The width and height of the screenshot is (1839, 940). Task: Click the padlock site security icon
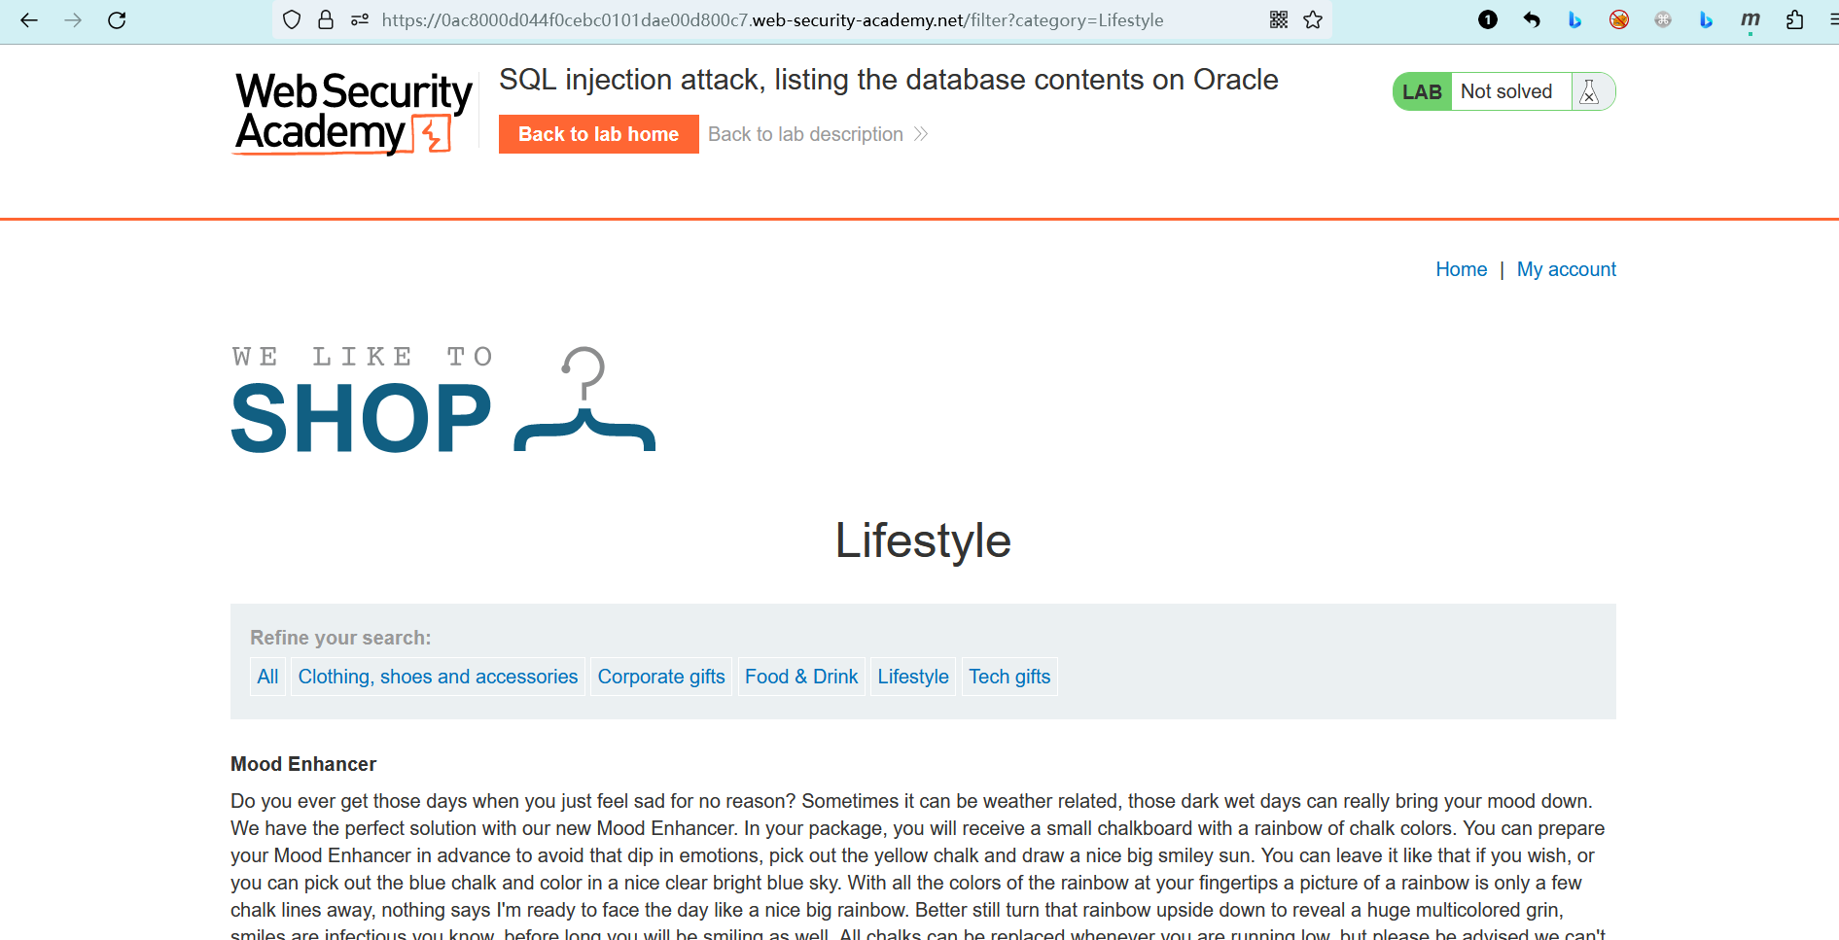326,20
